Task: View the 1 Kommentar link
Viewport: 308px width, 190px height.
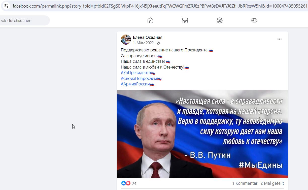Action: [x=245, y=183]
